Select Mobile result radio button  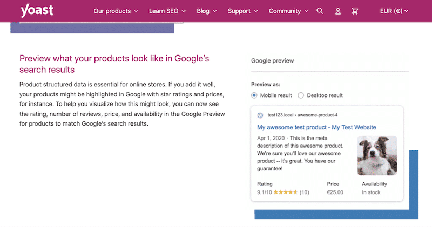pyautogui.click(x=254, y=95)
